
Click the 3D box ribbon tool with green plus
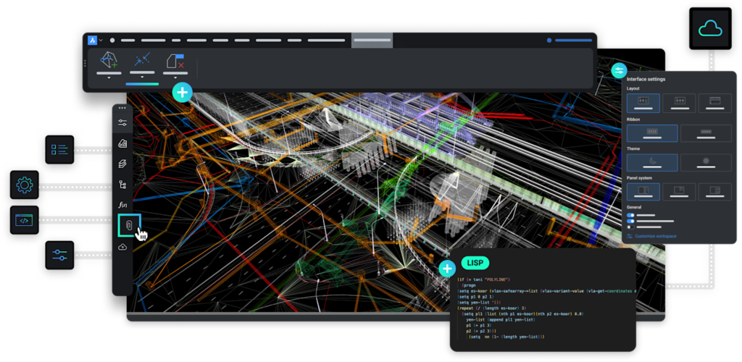coord(109,60)
